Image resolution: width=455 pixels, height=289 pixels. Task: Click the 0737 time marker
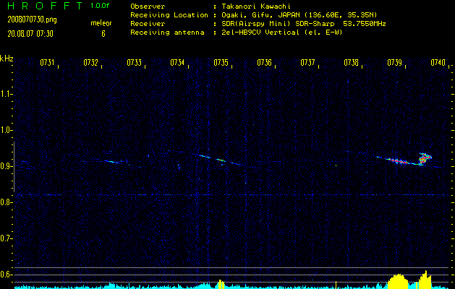307,63
